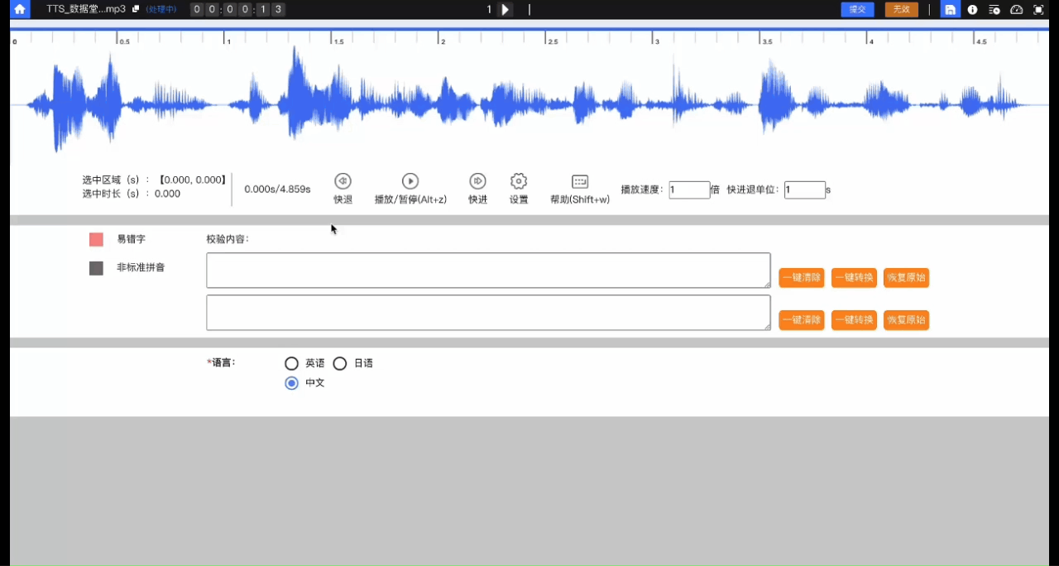Click 恢复原始 beside the second text box
1059x566 pixels.
(906, 320)
